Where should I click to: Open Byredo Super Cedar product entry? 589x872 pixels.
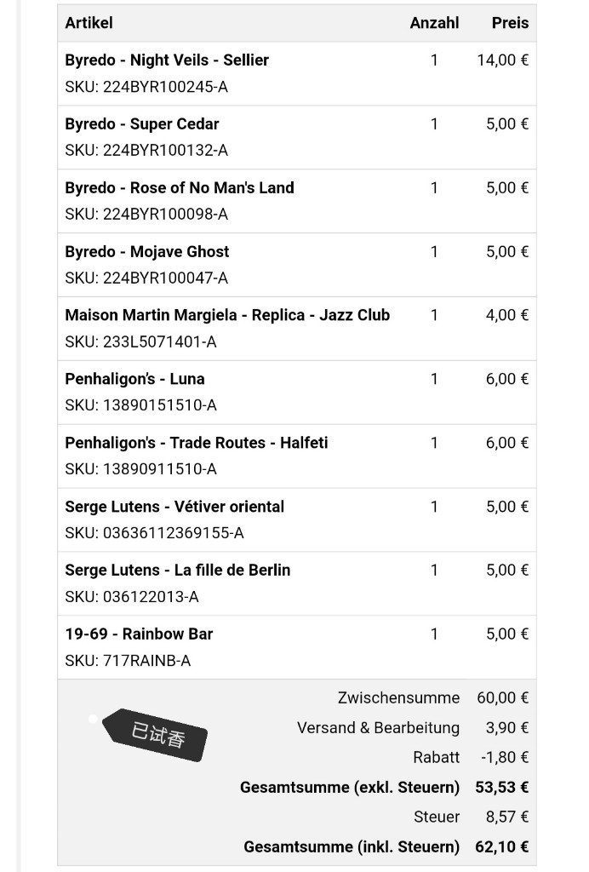point(141,124)
